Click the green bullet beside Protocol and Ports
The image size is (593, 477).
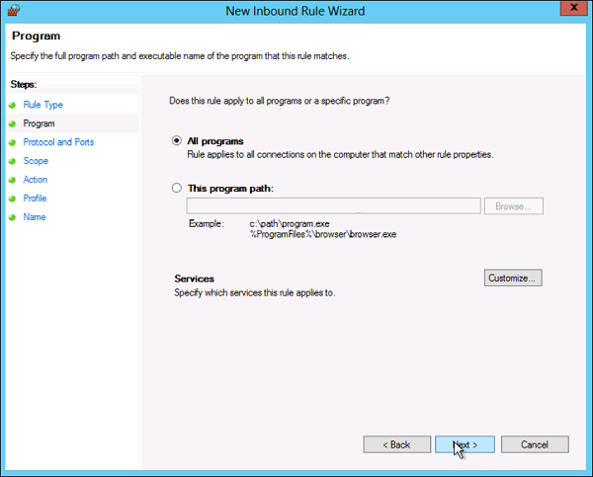[12, 142]
